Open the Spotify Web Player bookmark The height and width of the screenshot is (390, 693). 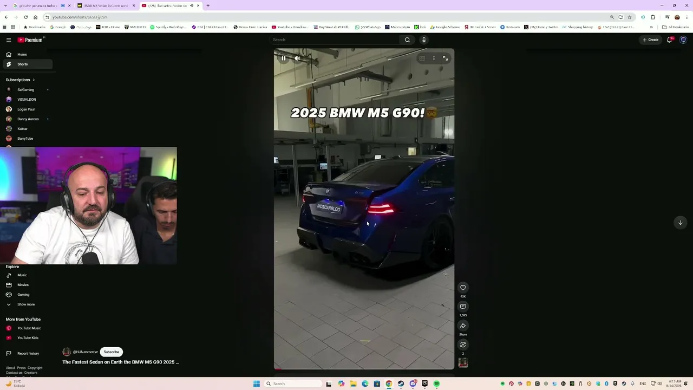tap(169, 27)
